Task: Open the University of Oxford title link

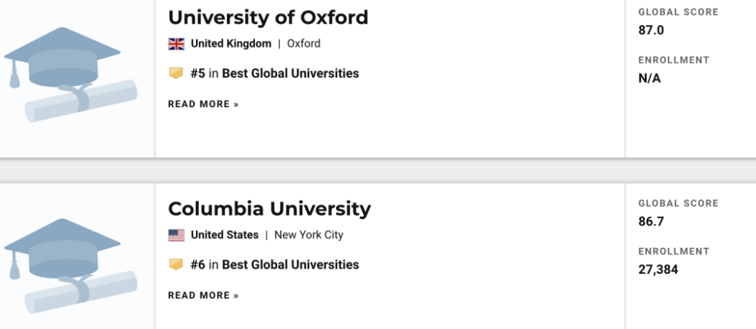Action: 268,17
